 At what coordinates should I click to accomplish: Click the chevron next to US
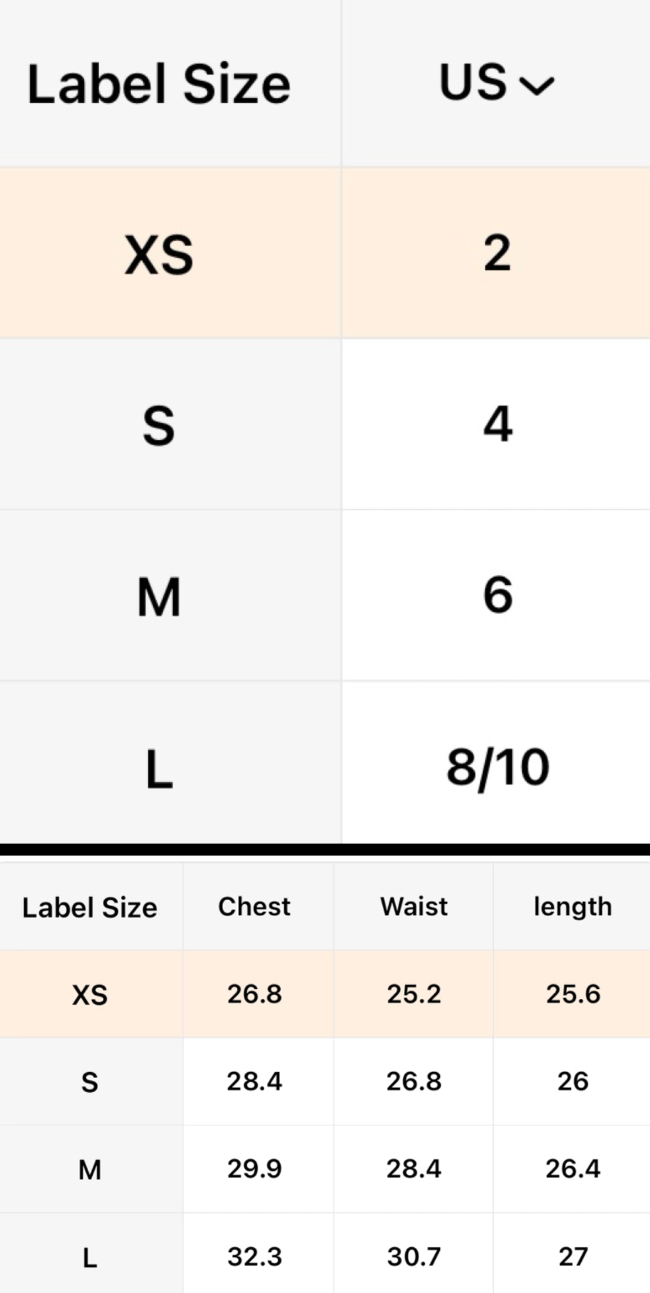coord(537,86)
